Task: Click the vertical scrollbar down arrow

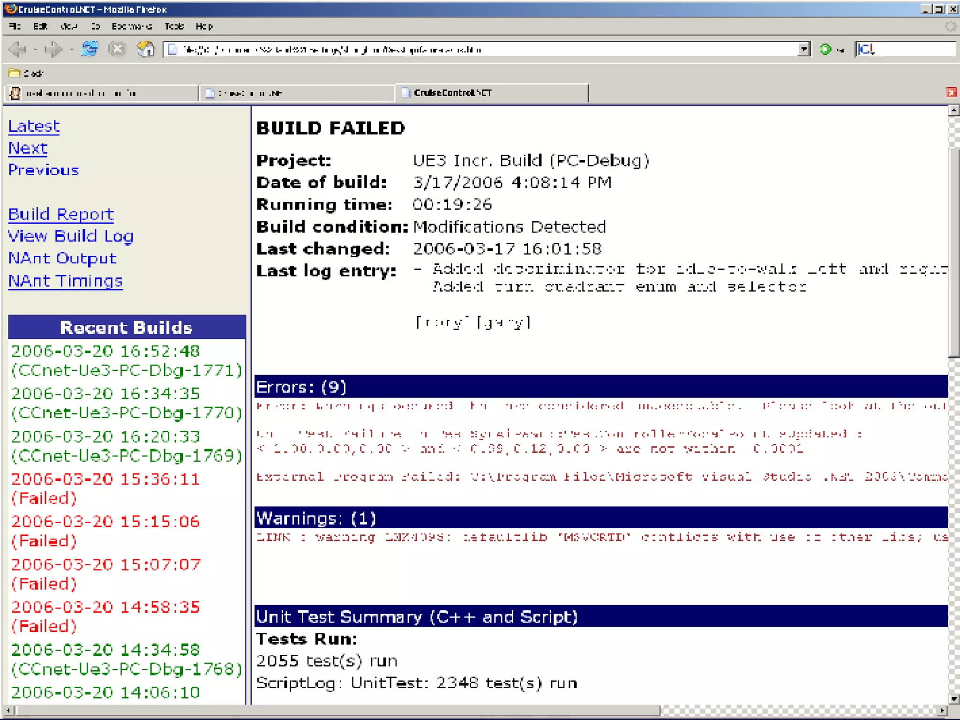Action: tap(954, 698)
